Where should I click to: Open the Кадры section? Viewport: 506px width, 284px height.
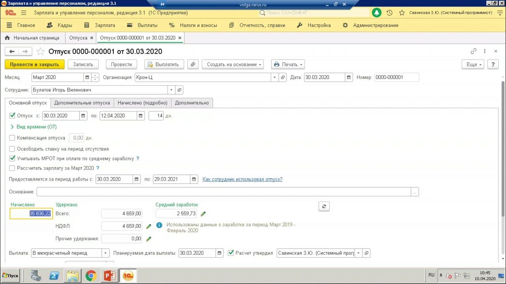click(59, 25)
